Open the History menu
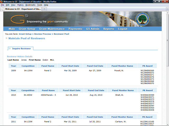 [x=20, y=5]
